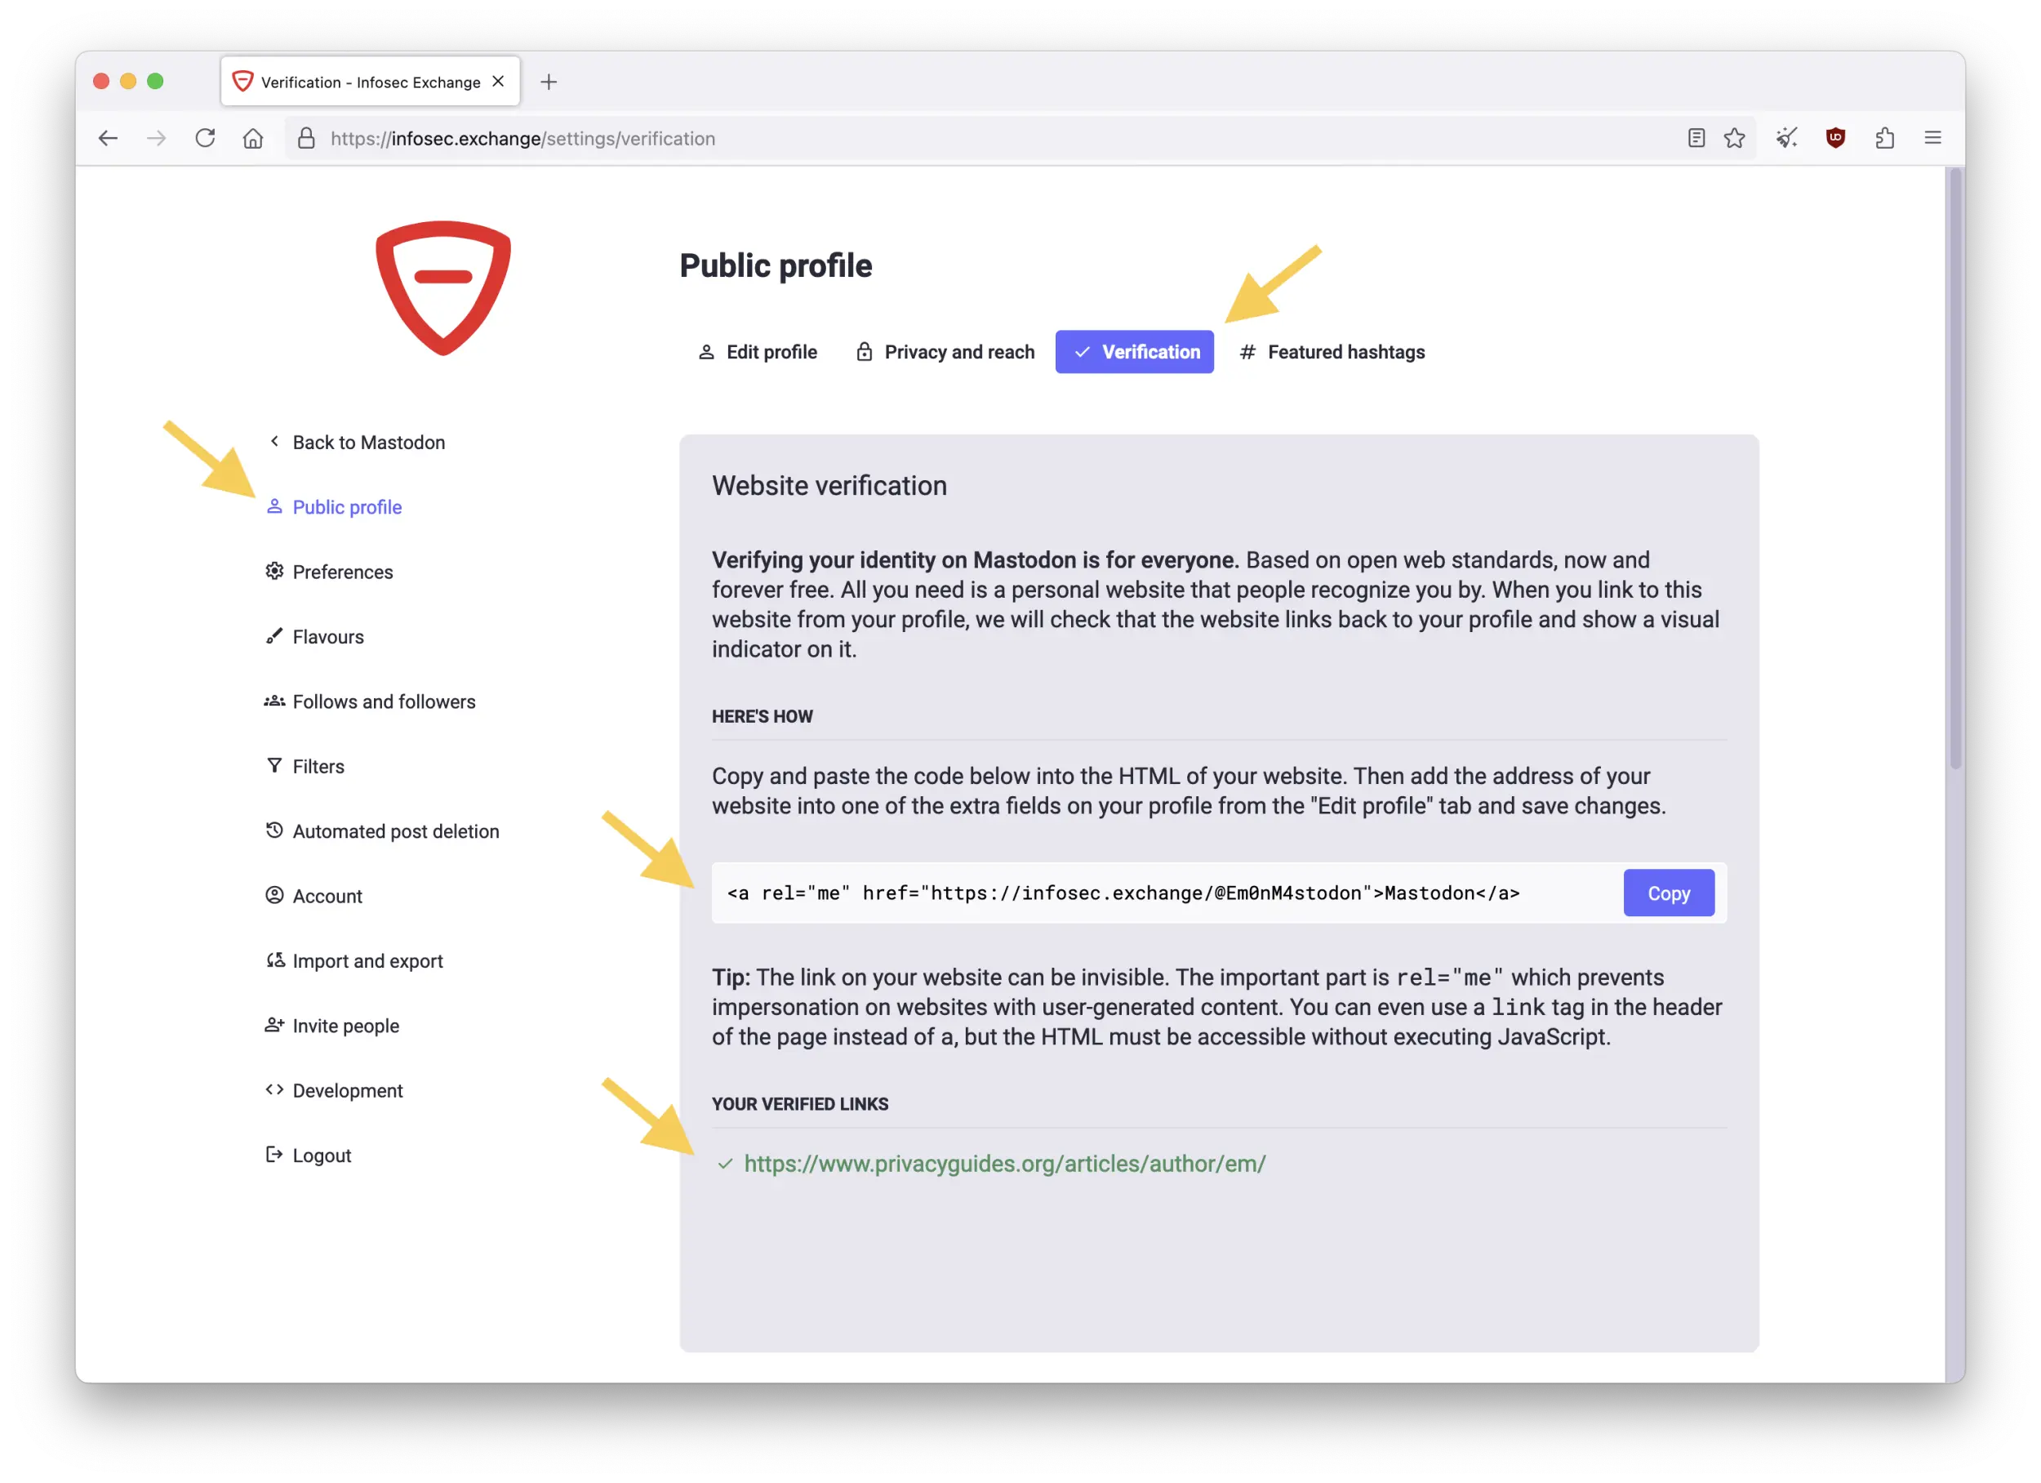2041x1483 pixels.
Task: Open a new browser tab
Action: pyautogui.click(x=549, y=81)
